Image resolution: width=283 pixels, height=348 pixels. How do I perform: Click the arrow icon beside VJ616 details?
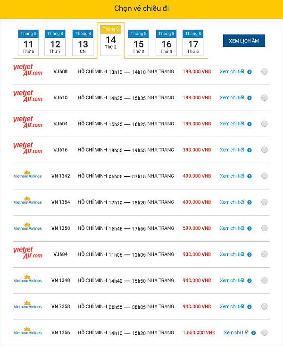coord(250,150)
